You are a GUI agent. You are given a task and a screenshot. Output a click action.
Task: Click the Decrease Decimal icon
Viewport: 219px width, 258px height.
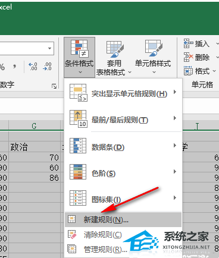[x=47, y=67]
